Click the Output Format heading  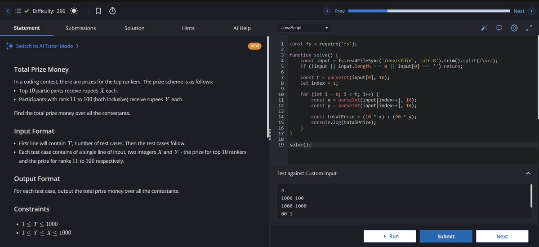(37, 179)
